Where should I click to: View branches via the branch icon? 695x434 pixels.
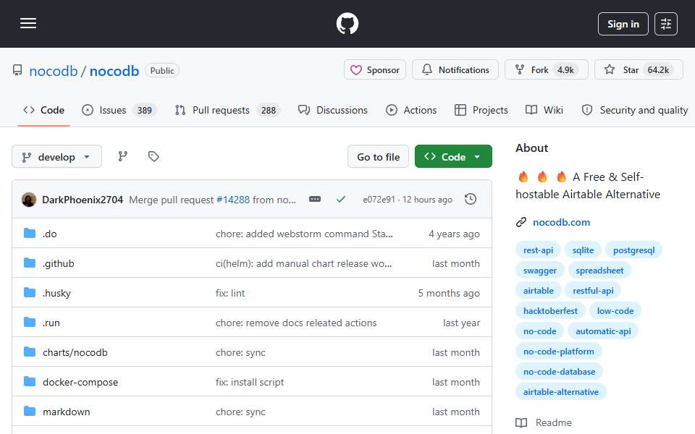[123, 156]
